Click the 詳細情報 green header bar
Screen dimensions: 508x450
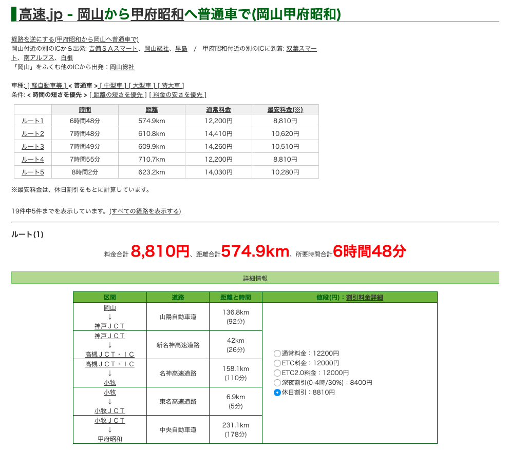pos(255,278)
